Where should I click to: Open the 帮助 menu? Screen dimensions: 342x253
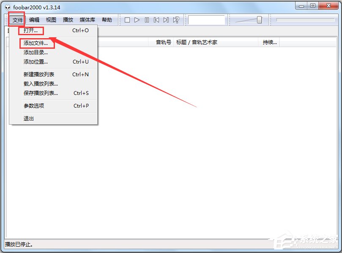point(107,20)
